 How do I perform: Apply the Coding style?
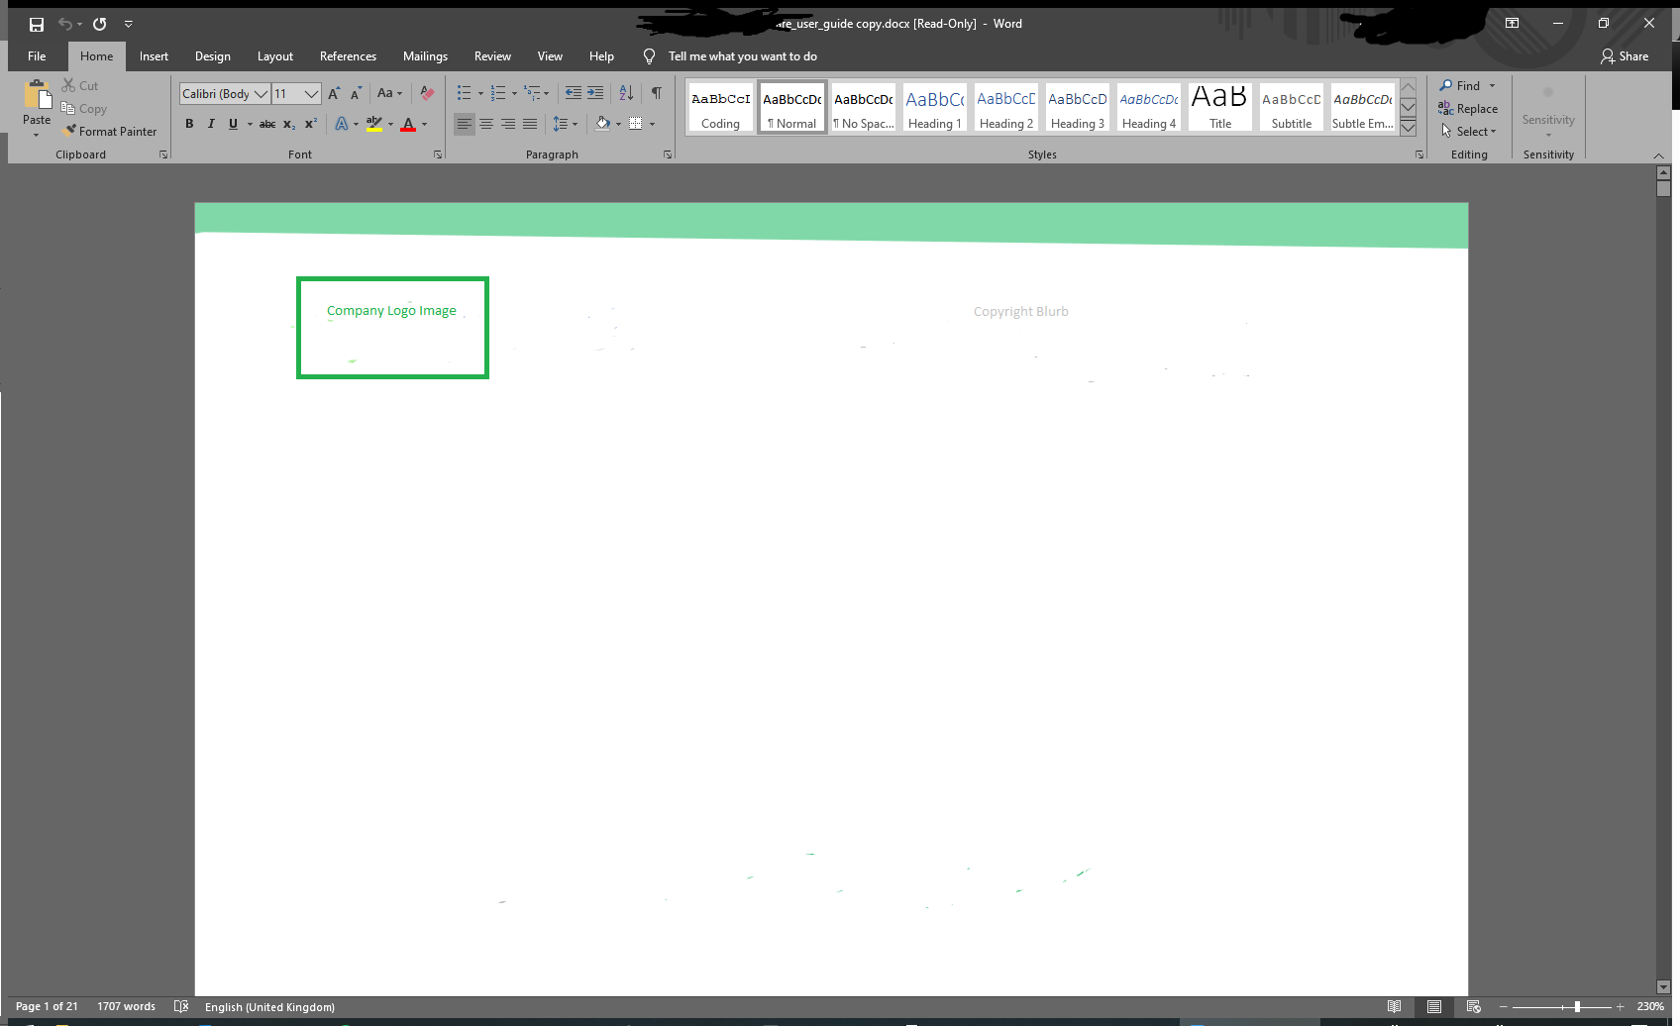click(720, 108)
